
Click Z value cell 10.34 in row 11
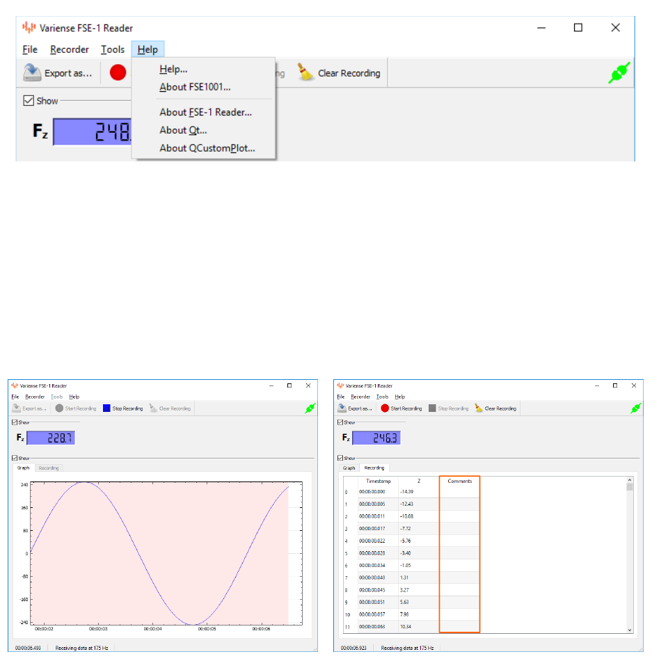pos(419,626)
